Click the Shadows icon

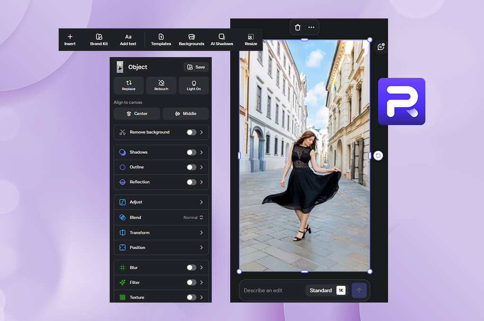tap(122, 152)
